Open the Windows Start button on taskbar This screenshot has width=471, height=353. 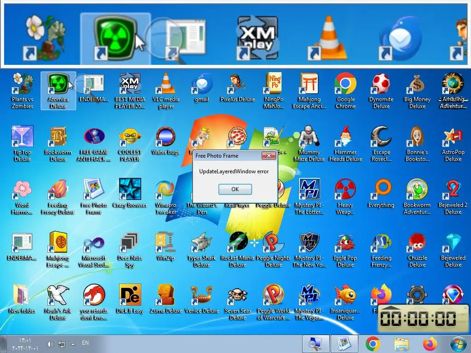point(459,344)
